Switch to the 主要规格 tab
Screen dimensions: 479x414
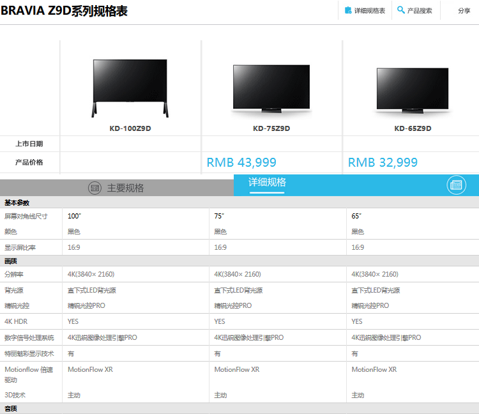[117, 188]
